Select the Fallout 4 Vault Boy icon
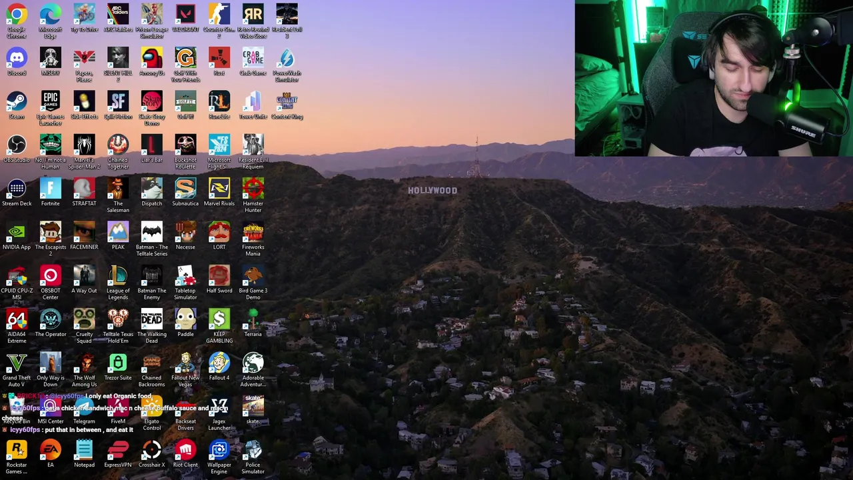This screenshot has width=853, height=480. 219,363
